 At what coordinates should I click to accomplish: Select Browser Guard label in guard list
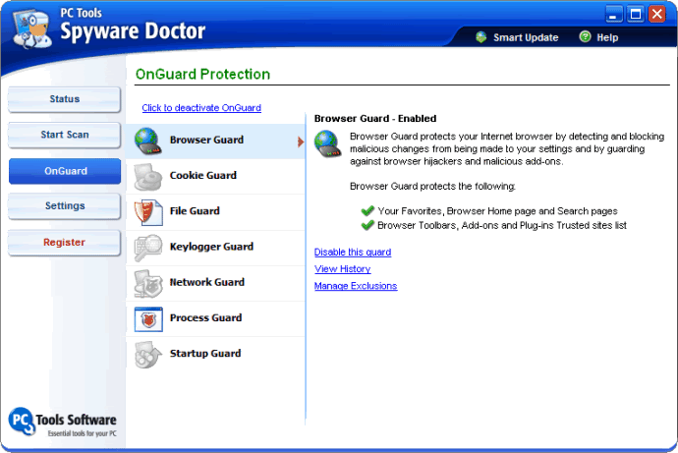point(206,140)
